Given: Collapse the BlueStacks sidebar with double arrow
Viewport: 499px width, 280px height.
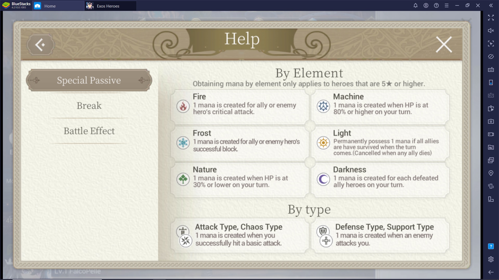Looking at the screenshot, I should [491, 5].
